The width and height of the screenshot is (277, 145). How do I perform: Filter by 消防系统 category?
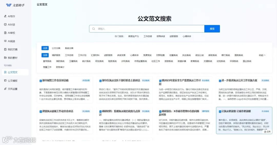(x=60, y=61)
